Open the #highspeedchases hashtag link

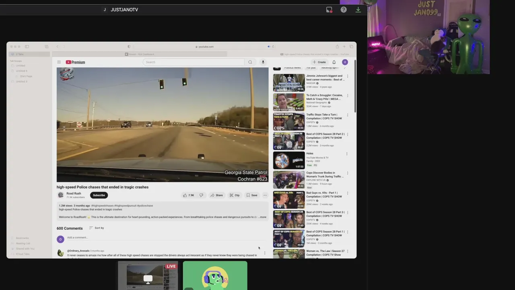[102, 206]
